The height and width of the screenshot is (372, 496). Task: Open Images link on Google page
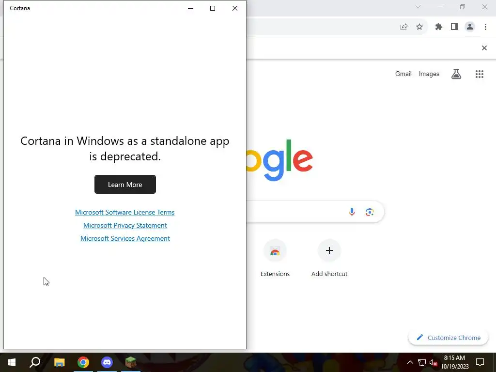tap(429, 74)
